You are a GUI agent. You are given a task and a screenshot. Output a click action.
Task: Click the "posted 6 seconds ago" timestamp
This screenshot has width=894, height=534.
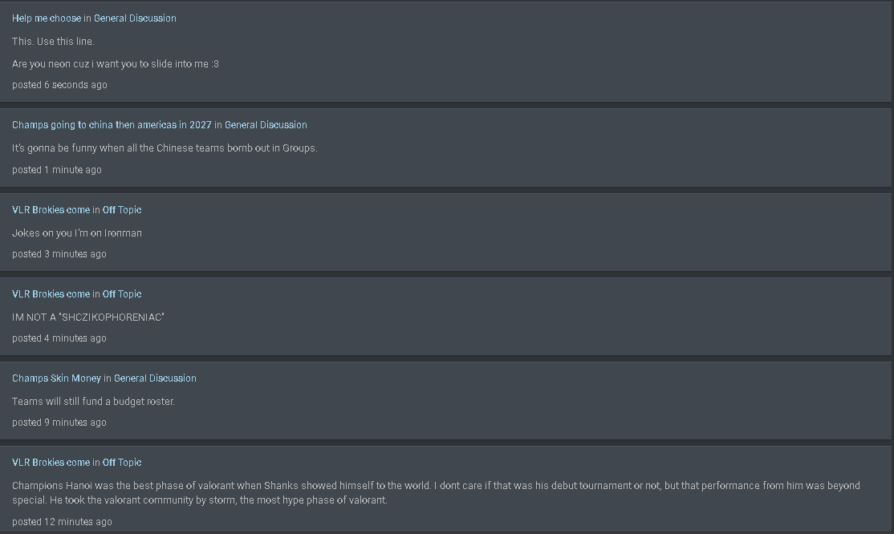coord(59,85)
